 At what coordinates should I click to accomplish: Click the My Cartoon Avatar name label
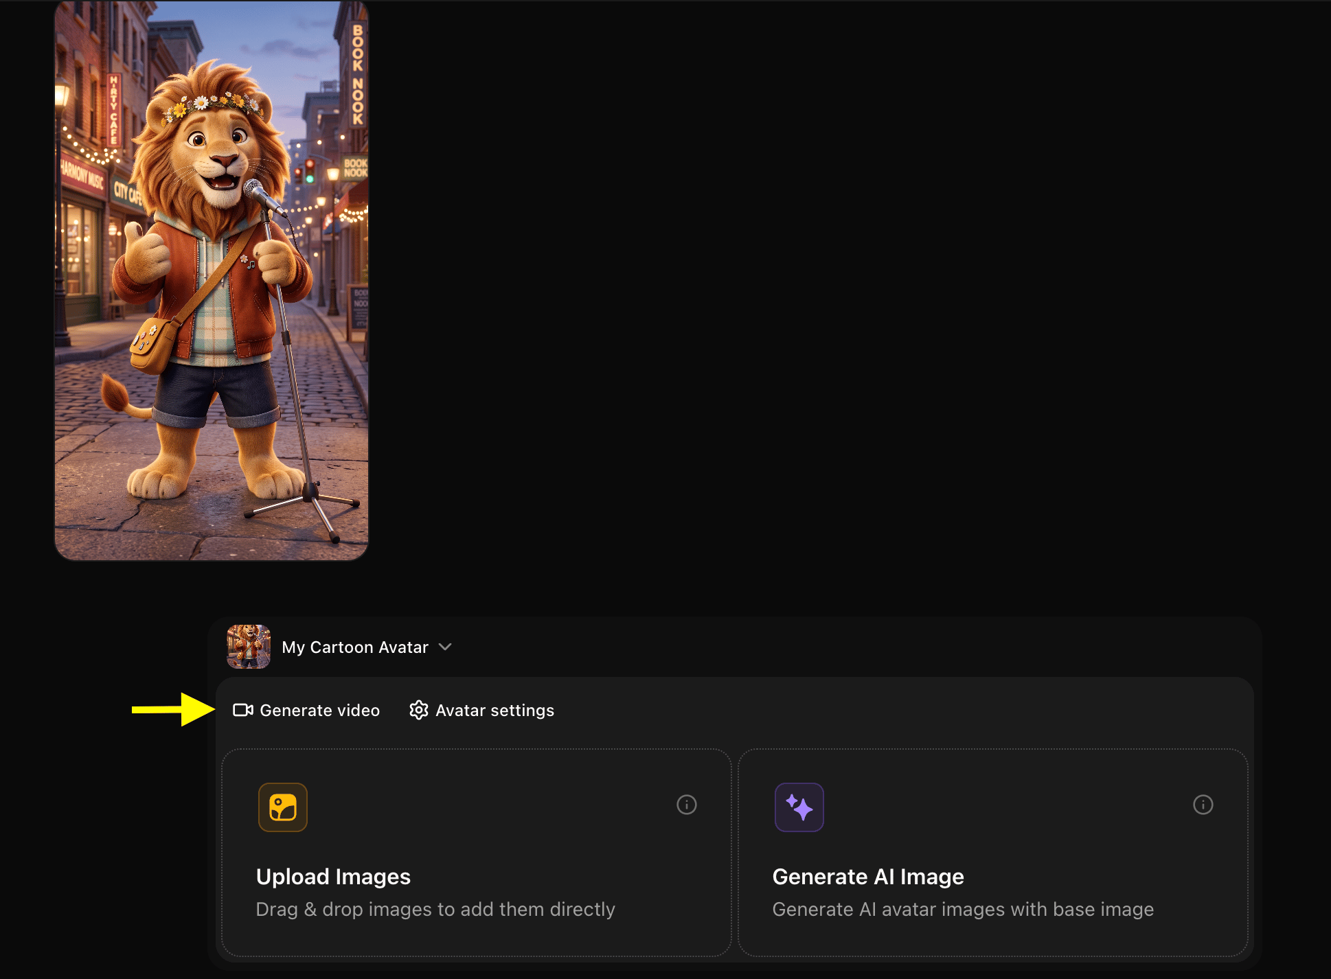355,647
